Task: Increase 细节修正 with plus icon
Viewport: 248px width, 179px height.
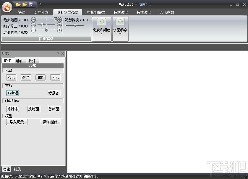Action: 59,25
